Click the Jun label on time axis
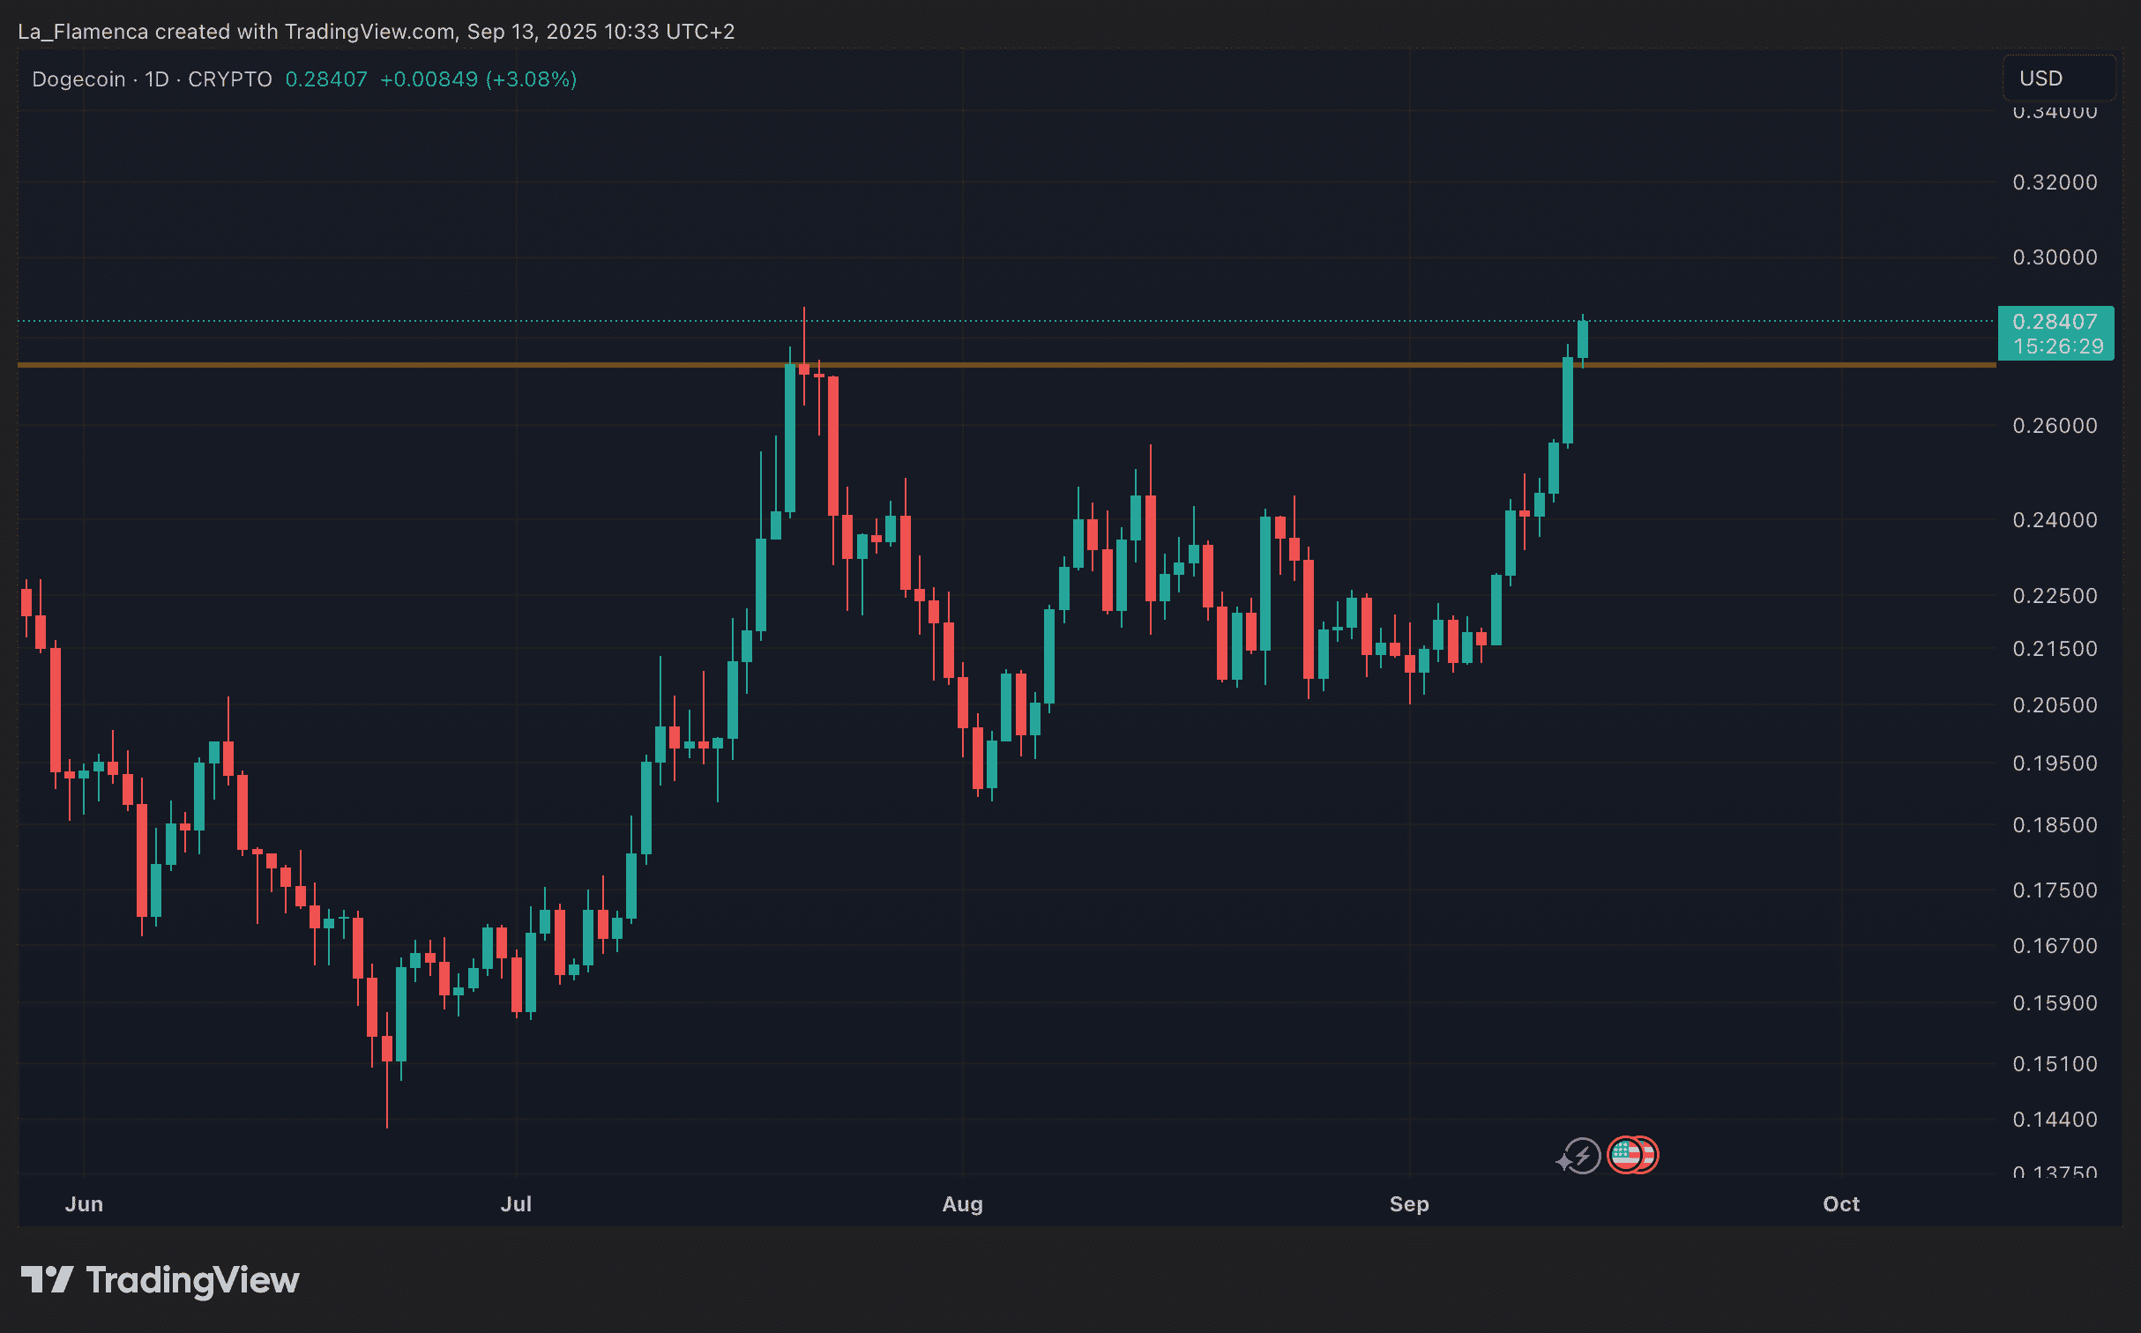 tap(84, 1204)
